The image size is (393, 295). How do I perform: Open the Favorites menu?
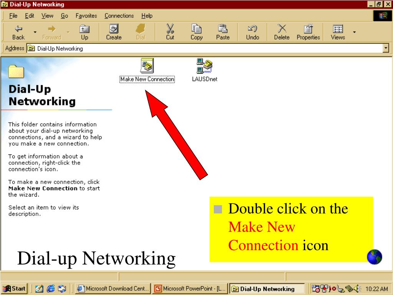86,16
